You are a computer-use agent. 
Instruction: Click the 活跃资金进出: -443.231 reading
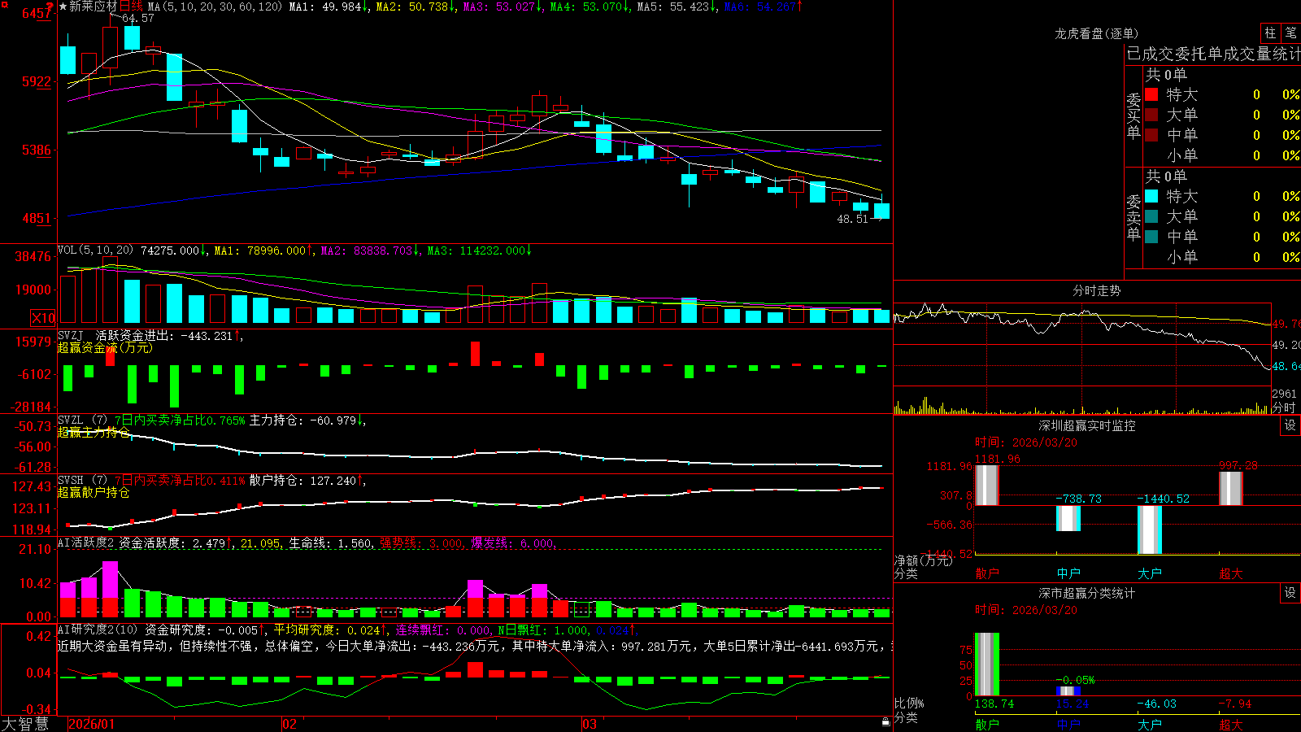coord(164,335)
